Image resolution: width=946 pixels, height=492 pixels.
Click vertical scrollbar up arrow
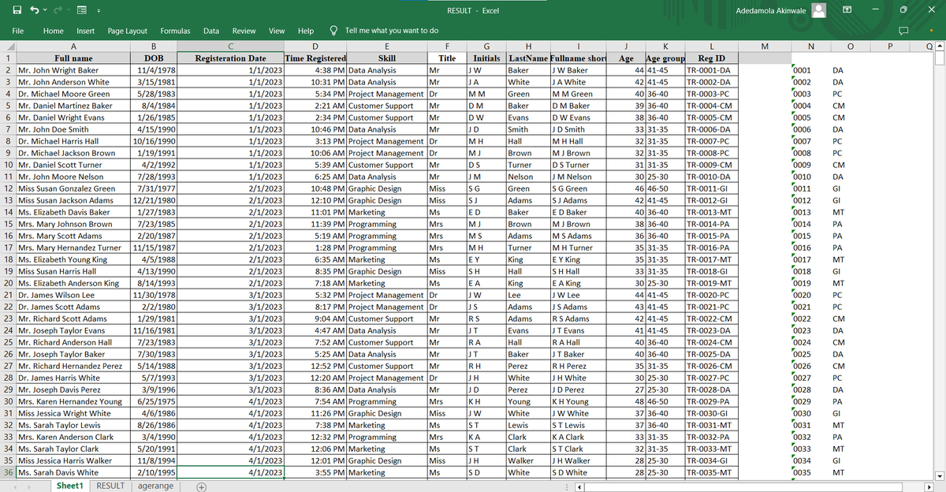coord(940,47)
